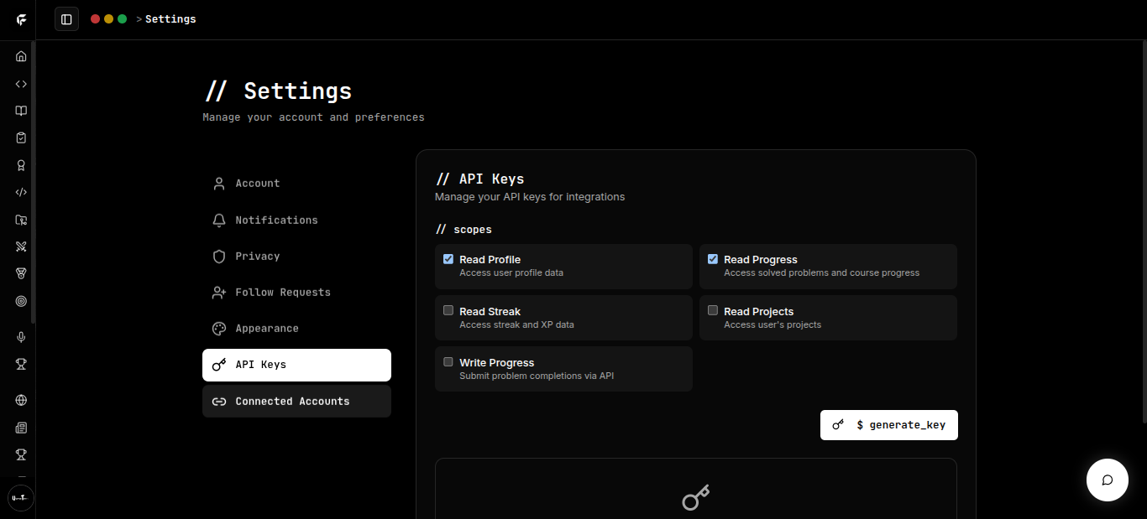Screen dimensions: 1147x519
Task: Click the large key icon in empty panel
Action: (695, 497)
